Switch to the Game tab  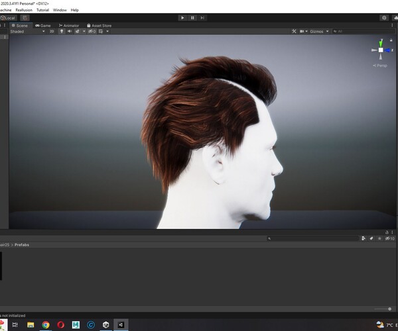[x=43, y=26]
